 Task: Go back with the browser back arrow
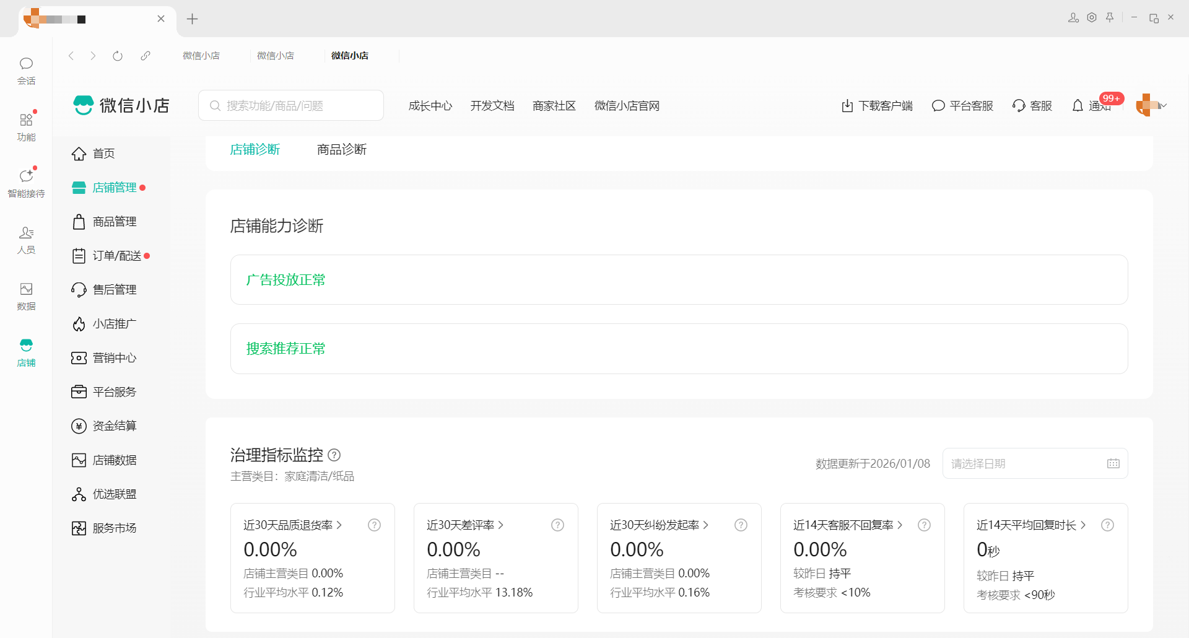tap(71, 56)
